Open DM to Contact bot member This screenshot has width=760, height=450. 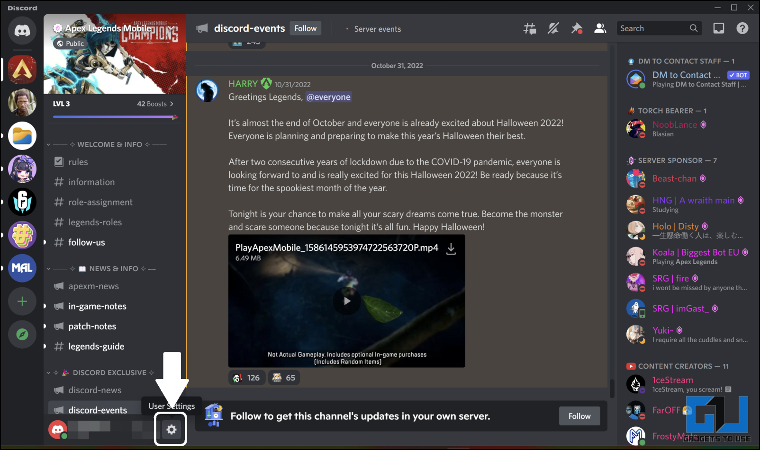pos(687,79)
